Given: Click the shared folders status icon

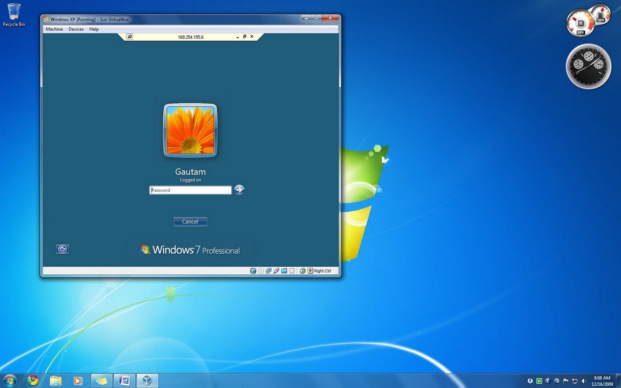Looking at the screenshot, I should [x=284, y=271].
